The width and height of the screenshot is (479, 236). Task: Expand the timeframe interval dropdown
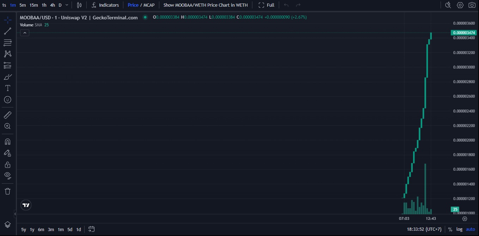tap(67, 5)
